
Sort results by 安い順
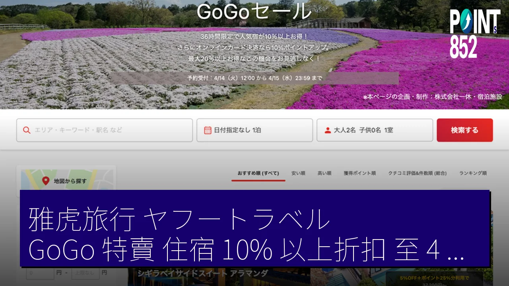[298, 173]
